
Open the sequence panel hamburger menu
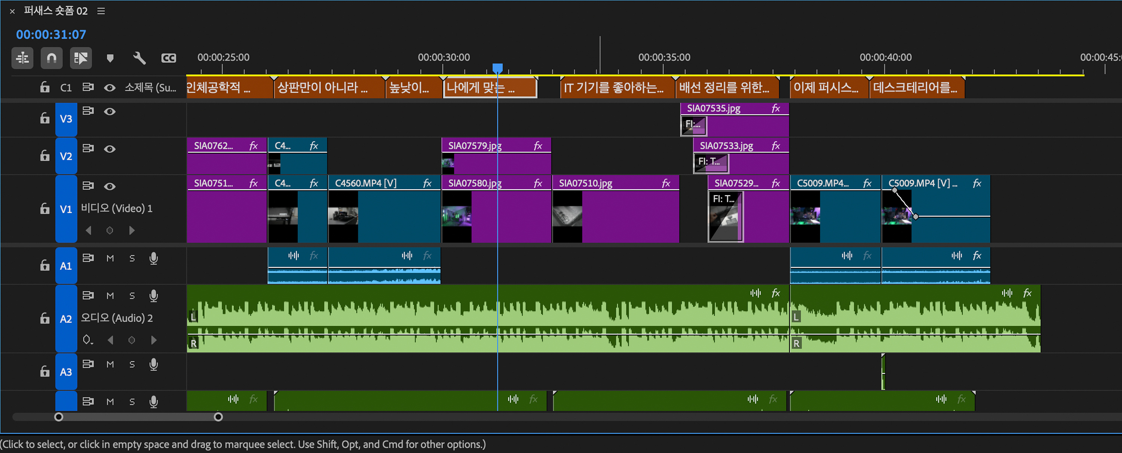pos(101,11)
